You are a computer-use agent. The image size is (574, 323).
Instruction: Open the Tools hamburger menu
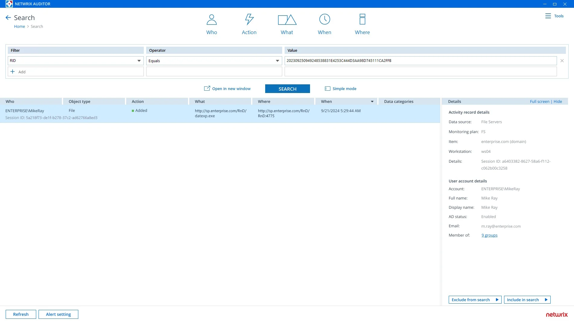[x=548, y=16]
